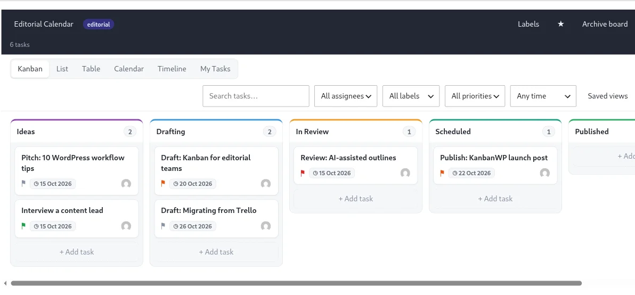This screenshot has width=635, height=295.
Task: Open the Any time filter dropdown
Action: point(543,96)
